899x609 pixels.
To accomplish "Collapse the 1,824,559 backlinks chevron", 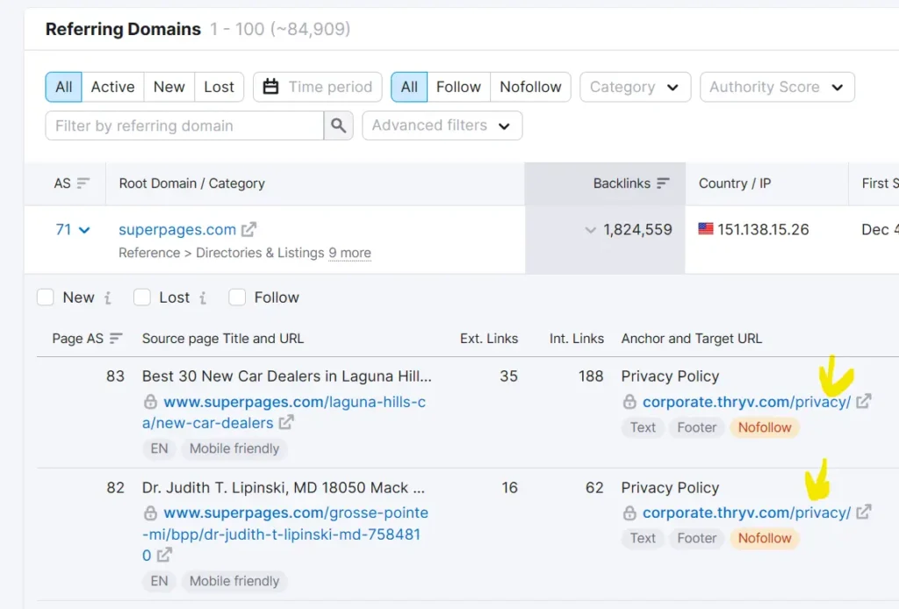I will [590, 230].
